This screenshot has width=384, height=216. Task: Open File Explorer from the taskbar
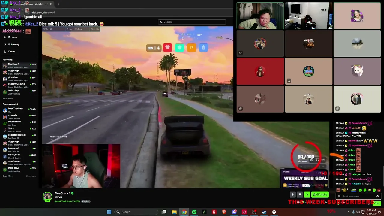174,212
